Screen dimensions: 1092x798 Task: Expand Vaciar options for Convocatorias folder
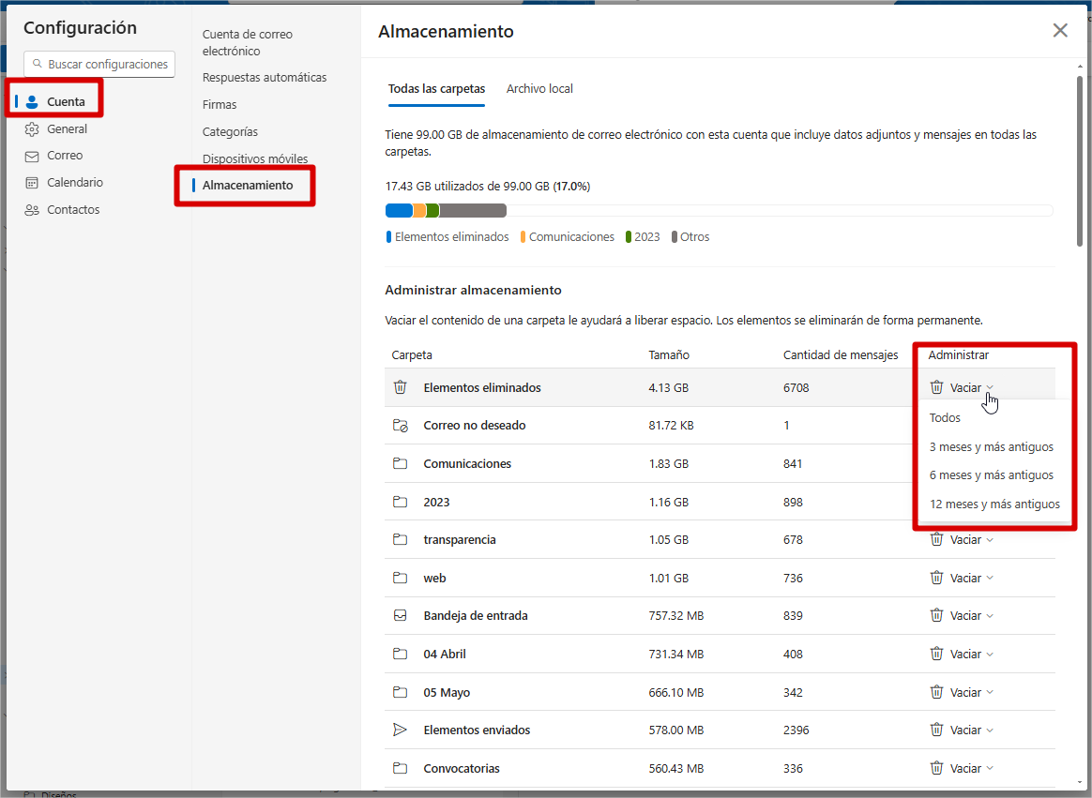[990, 769]
